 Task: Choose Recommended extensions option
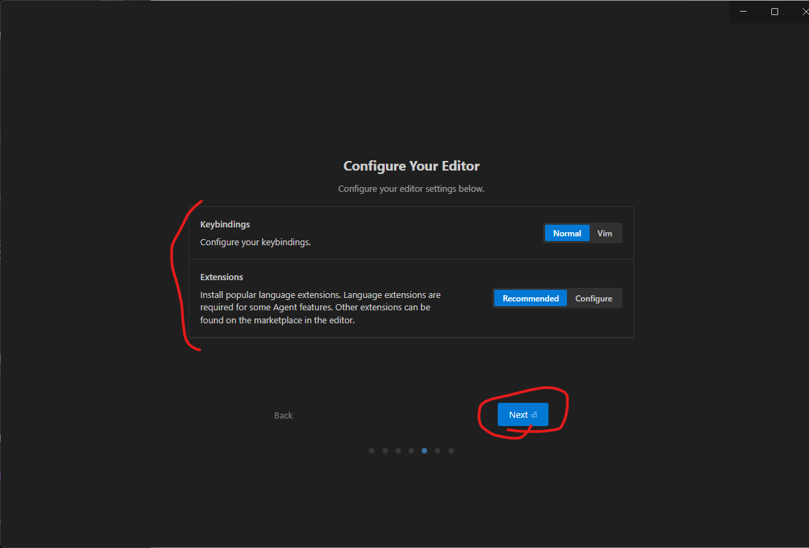531,299
